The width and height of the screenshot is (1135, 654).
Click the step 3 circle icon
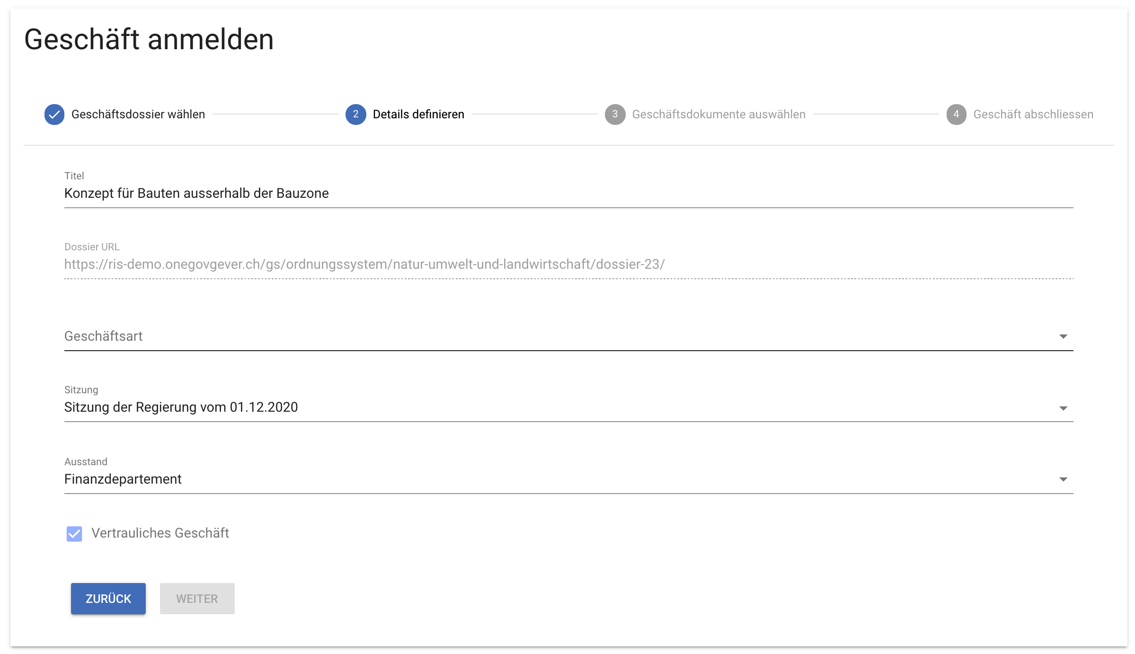click(x=615, y=115)
